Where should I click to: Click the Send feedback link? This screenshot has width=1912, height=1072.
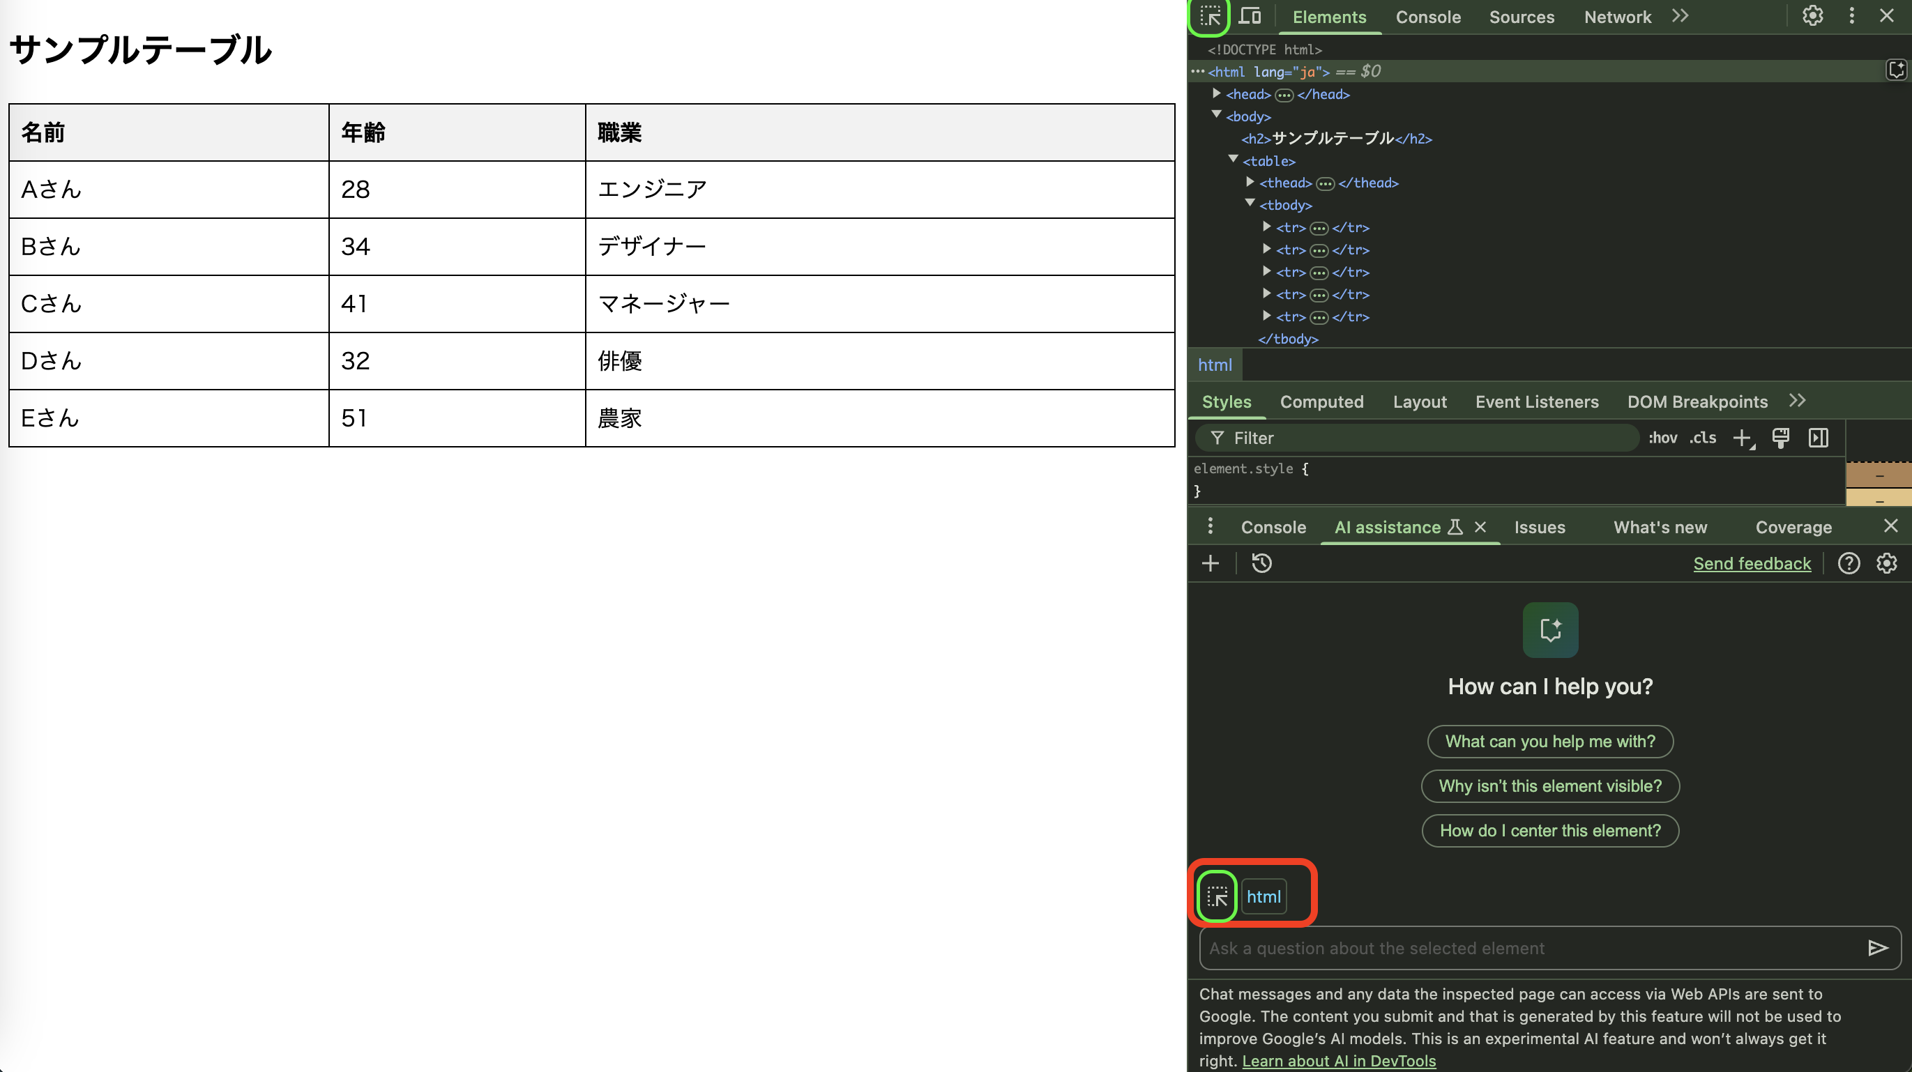coord(1752,563)
